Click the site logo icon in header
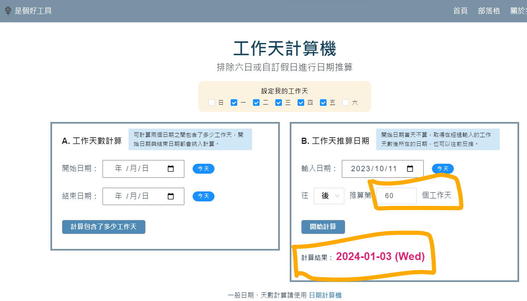Viewport: 527px width, 301px height. pos(8,11)
